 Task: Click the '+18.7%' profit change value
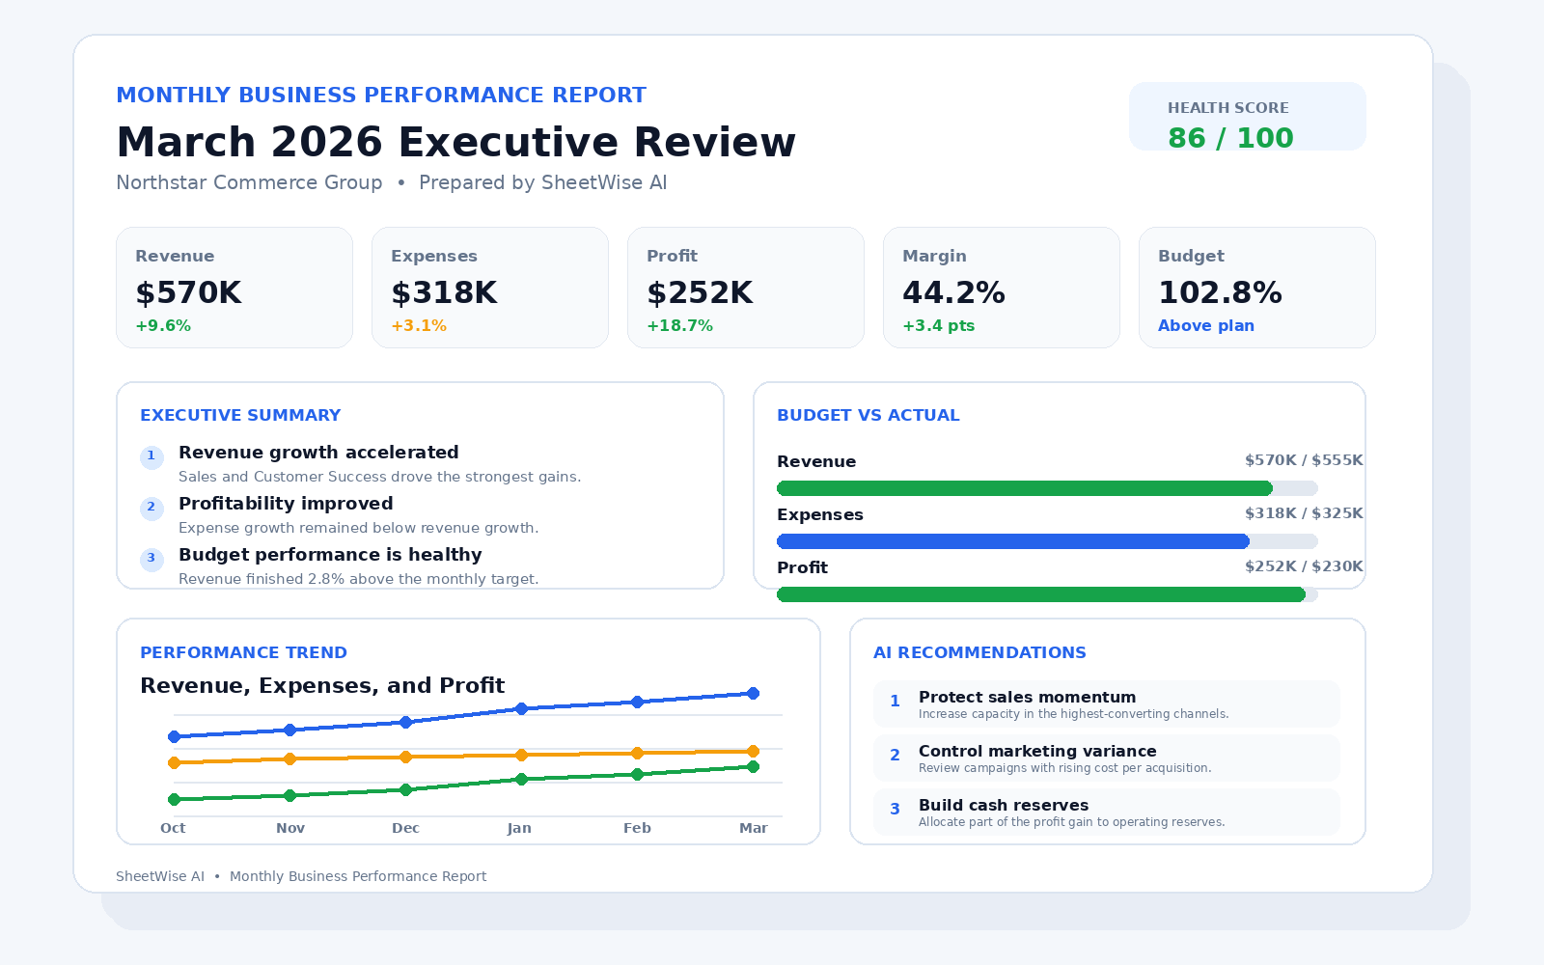679,326
